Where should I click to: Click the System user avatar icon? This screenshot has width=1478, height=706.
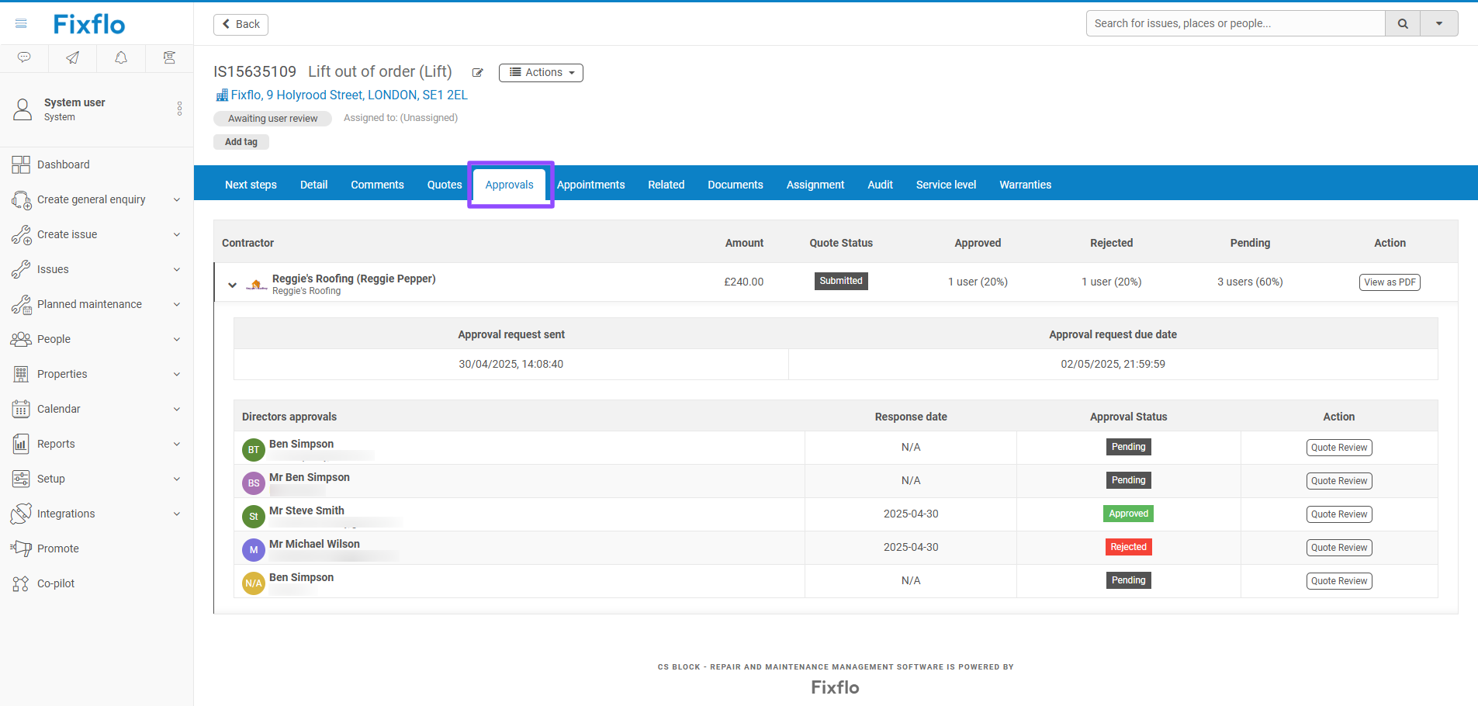click(x=23, y=109)
